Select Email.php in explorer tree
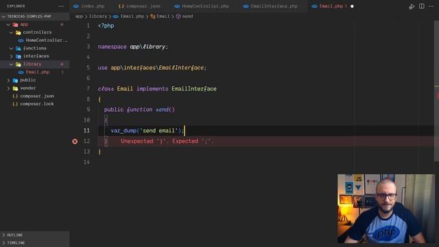 coord(37,72)
